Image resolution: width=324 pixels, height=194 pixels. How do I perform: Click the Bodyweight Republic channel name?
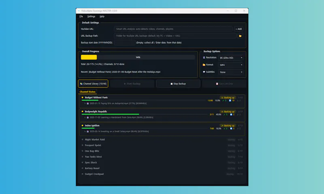96,111
